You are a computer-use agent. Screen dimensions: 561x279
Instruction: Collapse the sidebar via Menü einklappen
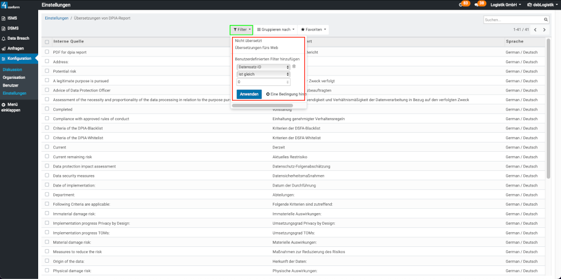[x=11, y=107]
